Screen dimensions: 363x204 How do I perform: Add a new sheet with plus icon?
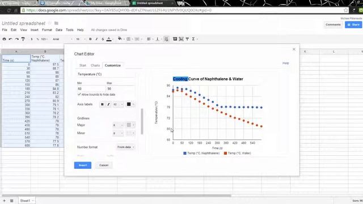coord(4,201)
